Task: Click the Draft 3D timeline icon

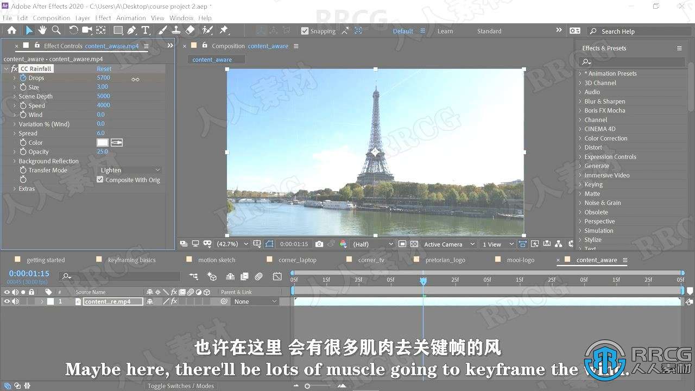Action: tap(212, 276)
